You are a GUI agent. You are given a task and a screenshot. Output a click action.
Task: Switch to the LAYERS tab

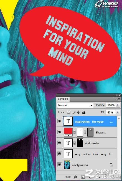[x=63, y=99]
